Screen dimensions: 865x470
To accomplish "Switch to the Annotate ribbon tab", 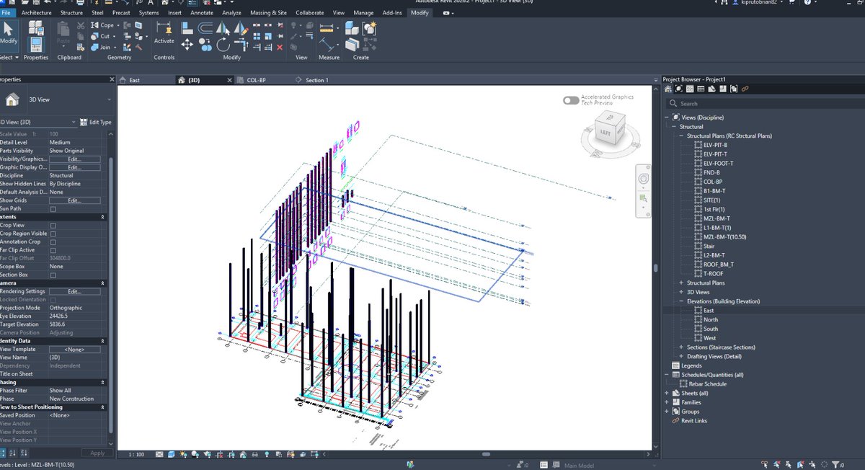I will [x=202, y=13].
